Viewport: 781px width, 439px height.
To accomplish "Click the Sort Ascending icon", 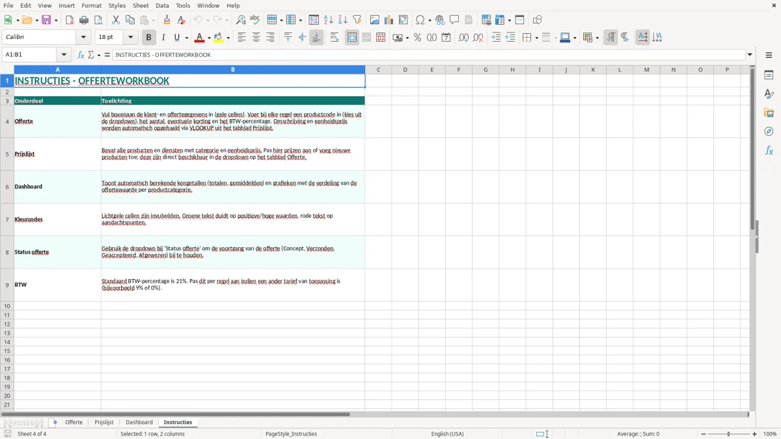I will [329, 20].
